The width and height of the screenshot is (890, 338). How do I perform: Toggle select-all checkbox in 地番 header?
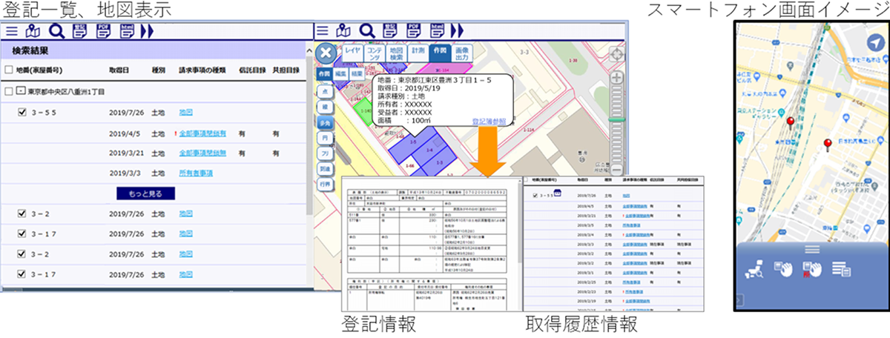[x=8, y=70]
